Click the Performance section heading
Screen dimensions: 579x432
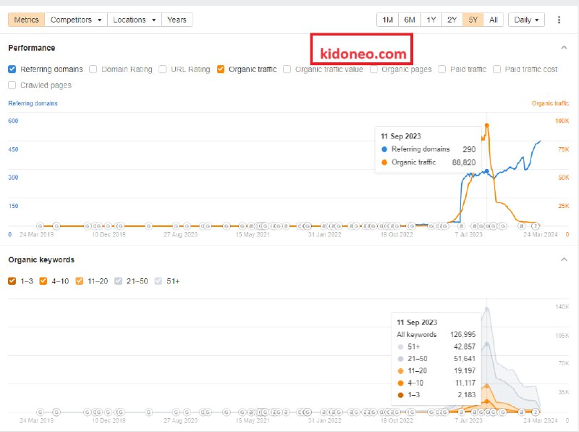coord(32,48)
